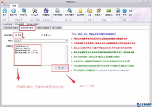Switch to 开始 ribbon tab
Image resolution: width=152 pixels, height=107 pixels.
click(14, 6)
